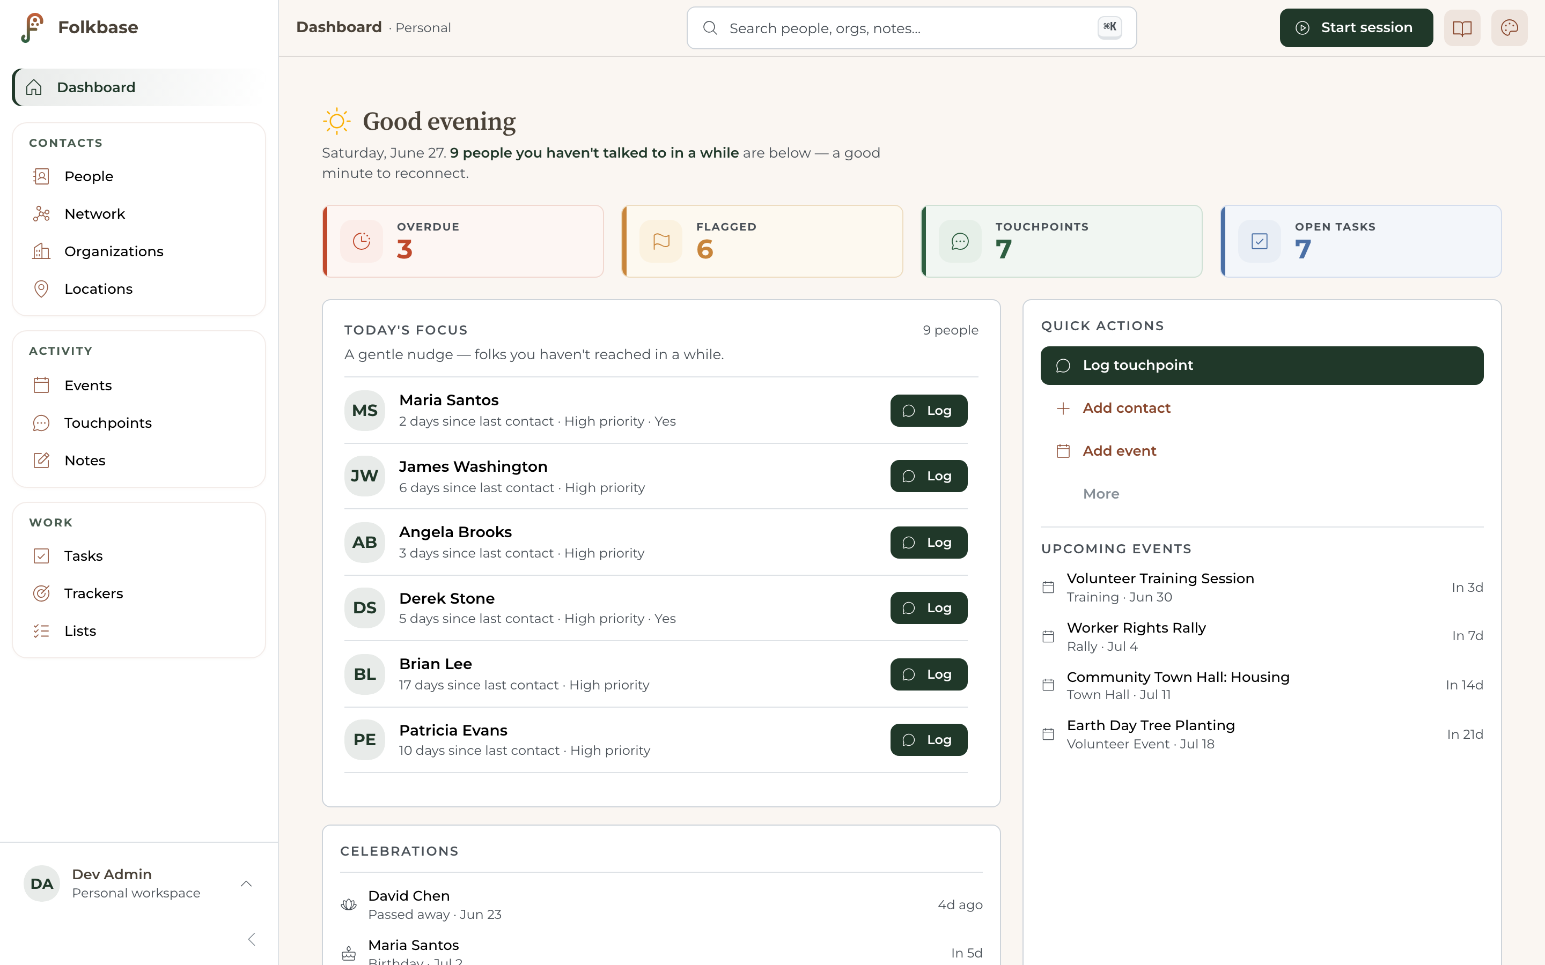1545x965 pixels.
Task: Click calendar icon for Volunteer Training Session
Action: coord(1048,587)
